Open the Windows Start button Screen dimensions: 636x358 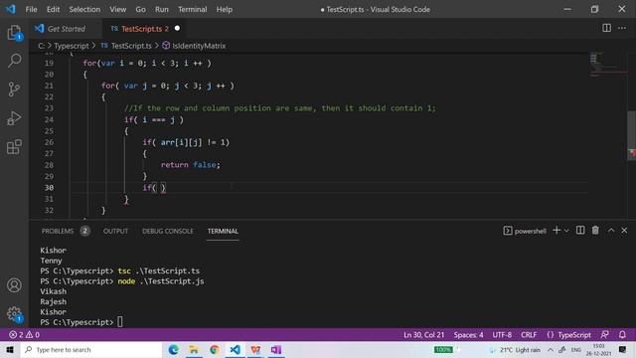coord(10,349)
